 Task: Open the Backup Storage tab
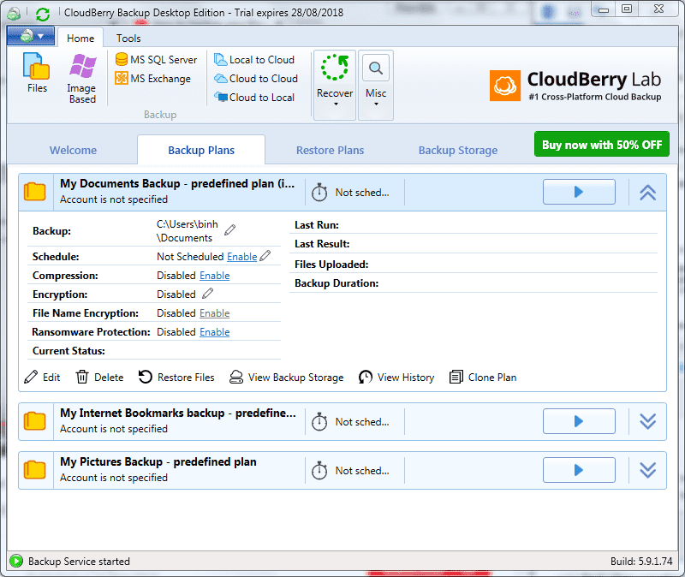(x=458, y=151)
